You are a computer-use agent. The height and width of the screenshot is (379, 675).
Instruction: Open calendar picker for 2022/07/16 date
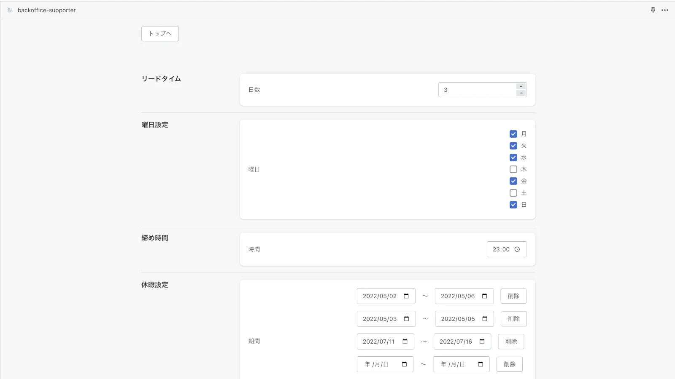coord(482,342)
